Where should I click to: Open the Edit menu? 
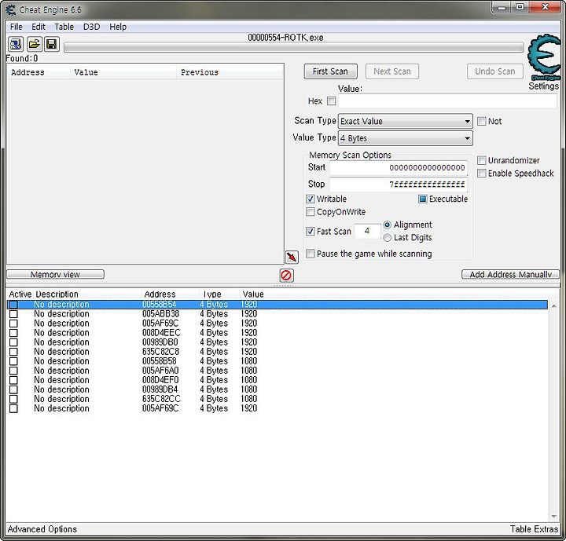39,27
